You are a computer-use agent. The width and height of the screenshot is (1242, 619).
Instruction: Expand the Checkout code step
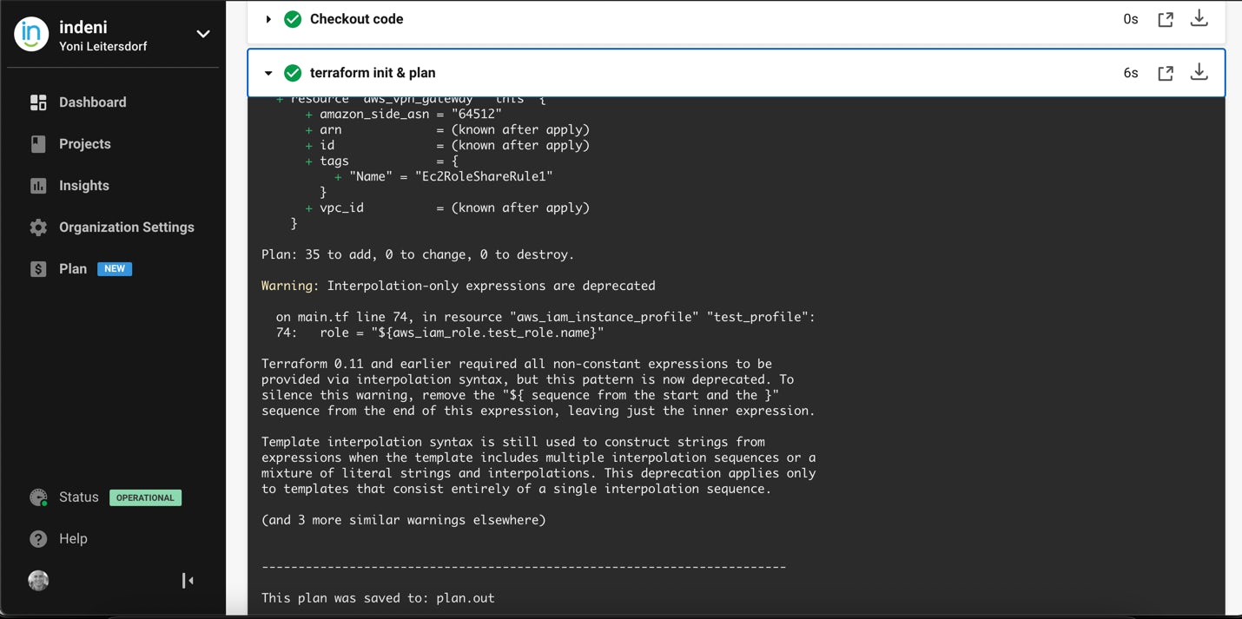(268, 18)
